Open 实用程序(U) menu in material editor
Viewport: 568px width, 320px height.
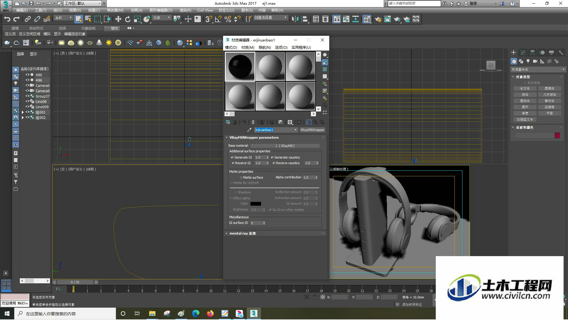301,48
